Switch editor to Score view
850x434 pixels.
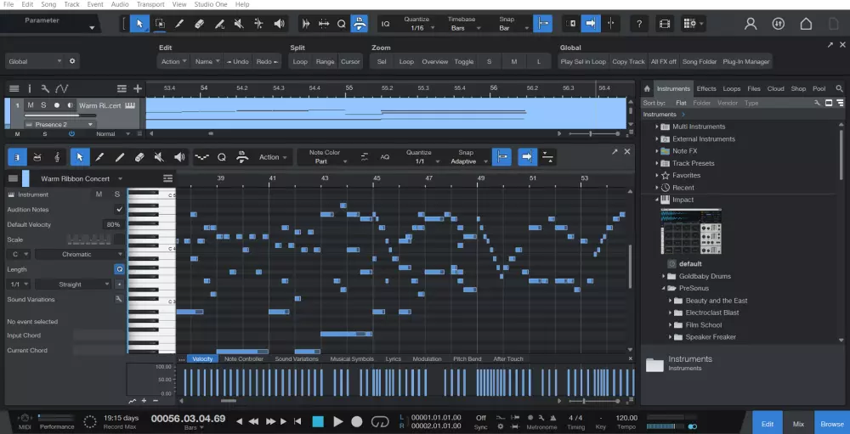[x=57, y=157]
